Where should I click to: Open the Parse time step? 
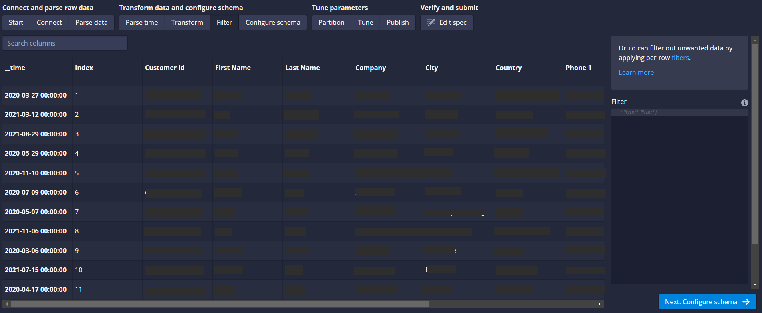click(x=142, y=22)
